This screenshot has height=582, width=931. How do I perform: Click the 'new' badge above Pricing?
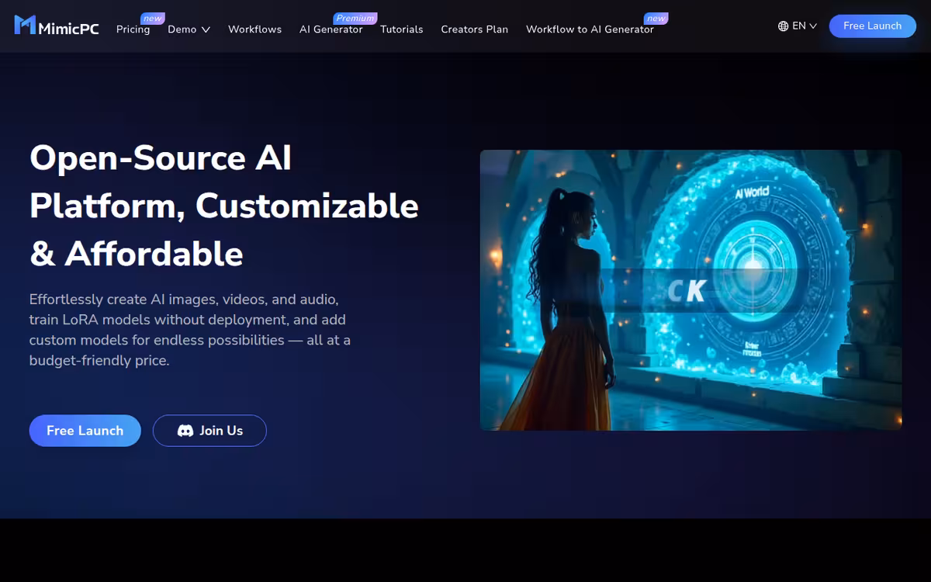tap(153, 19)
